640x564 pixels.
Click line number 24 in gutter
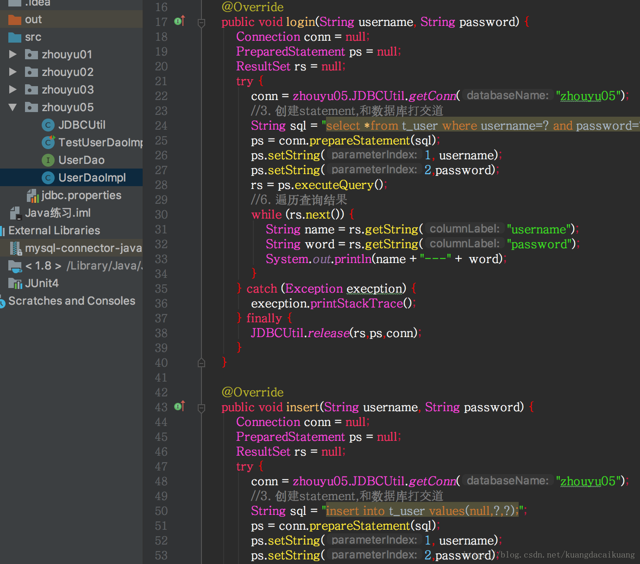tap(161, 125)
